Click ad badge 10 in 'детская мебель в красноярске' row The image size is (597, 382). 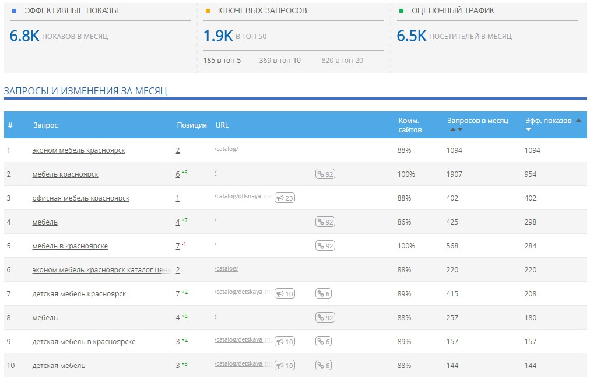[285, 342]
